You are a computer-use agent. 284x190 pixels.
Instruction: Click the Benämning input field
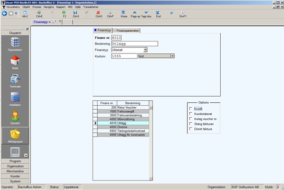(135, 44)
